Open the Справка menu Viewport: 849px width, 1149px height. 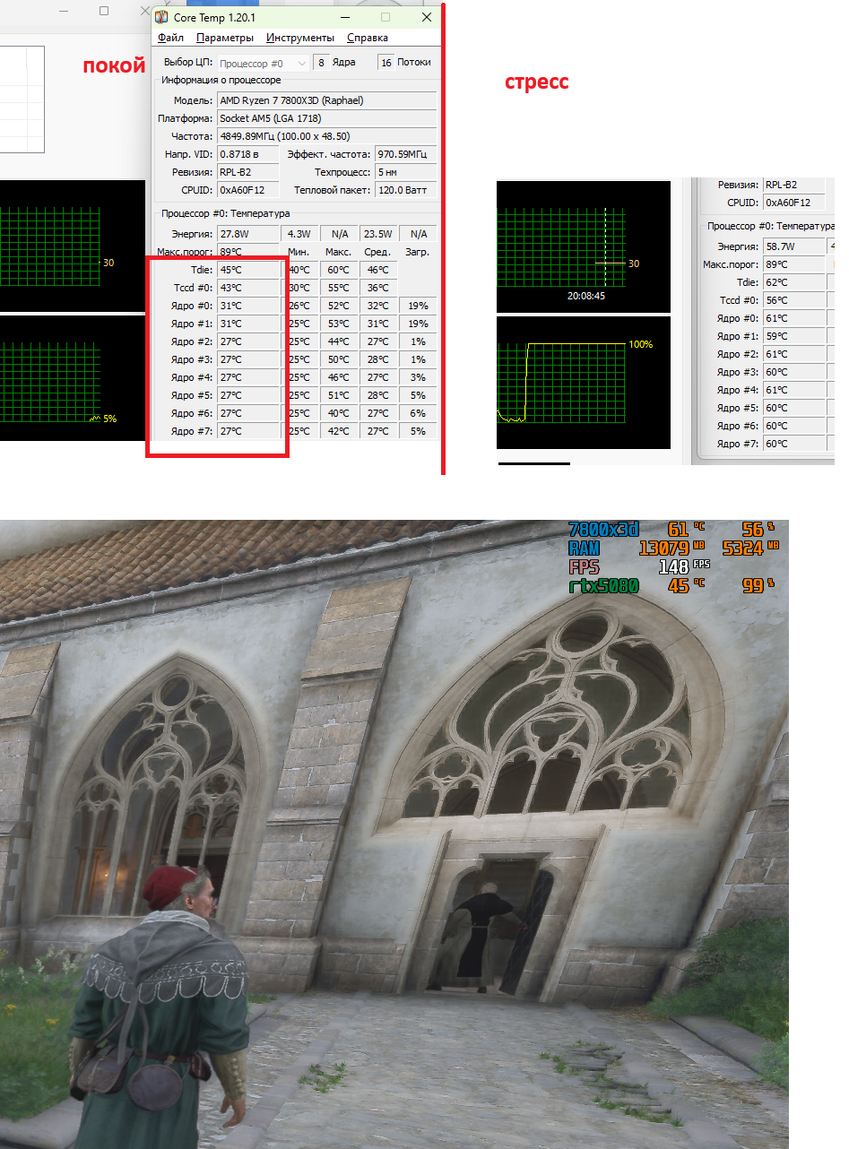[368, 38]
